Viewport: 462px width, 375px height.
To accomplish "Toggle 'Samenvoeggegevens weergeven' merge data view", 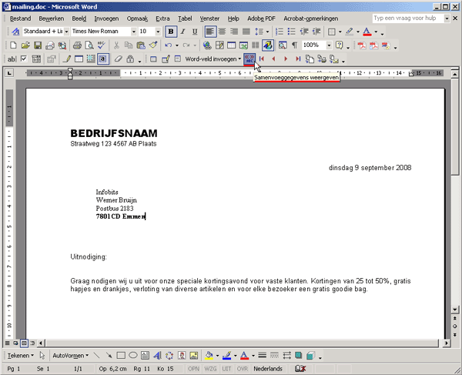I will (x=249, y=59).
